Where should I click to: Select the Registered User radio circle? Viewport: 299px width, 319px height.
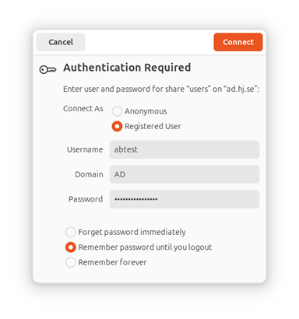coord(117,126)
